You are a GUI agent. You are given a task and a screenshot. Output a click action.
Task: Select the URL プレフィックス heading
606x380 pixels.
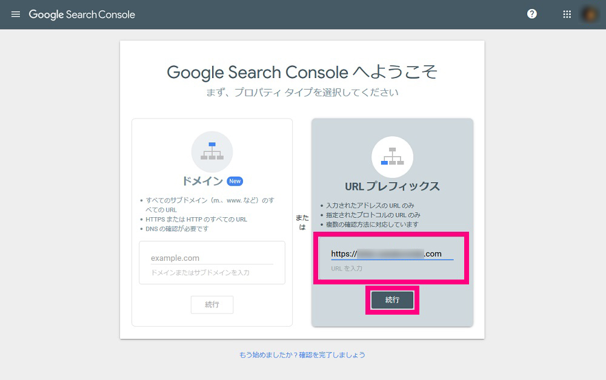point(392,186)
